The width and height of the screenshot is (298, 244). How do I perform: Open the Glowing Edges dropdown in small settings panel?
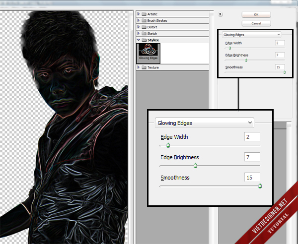coord(251,35)
